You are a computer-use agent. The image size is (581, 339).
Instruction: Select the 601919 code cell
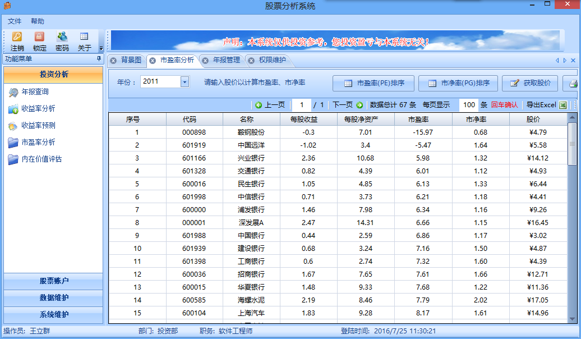coord(194,145)
